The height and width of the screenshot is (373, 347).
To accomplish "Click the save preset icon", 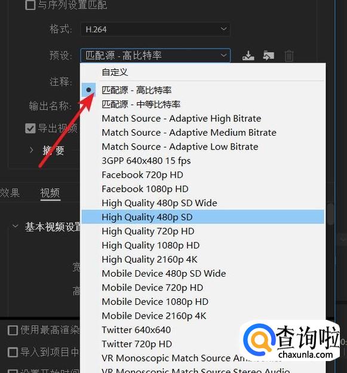I will coord(248,56).
